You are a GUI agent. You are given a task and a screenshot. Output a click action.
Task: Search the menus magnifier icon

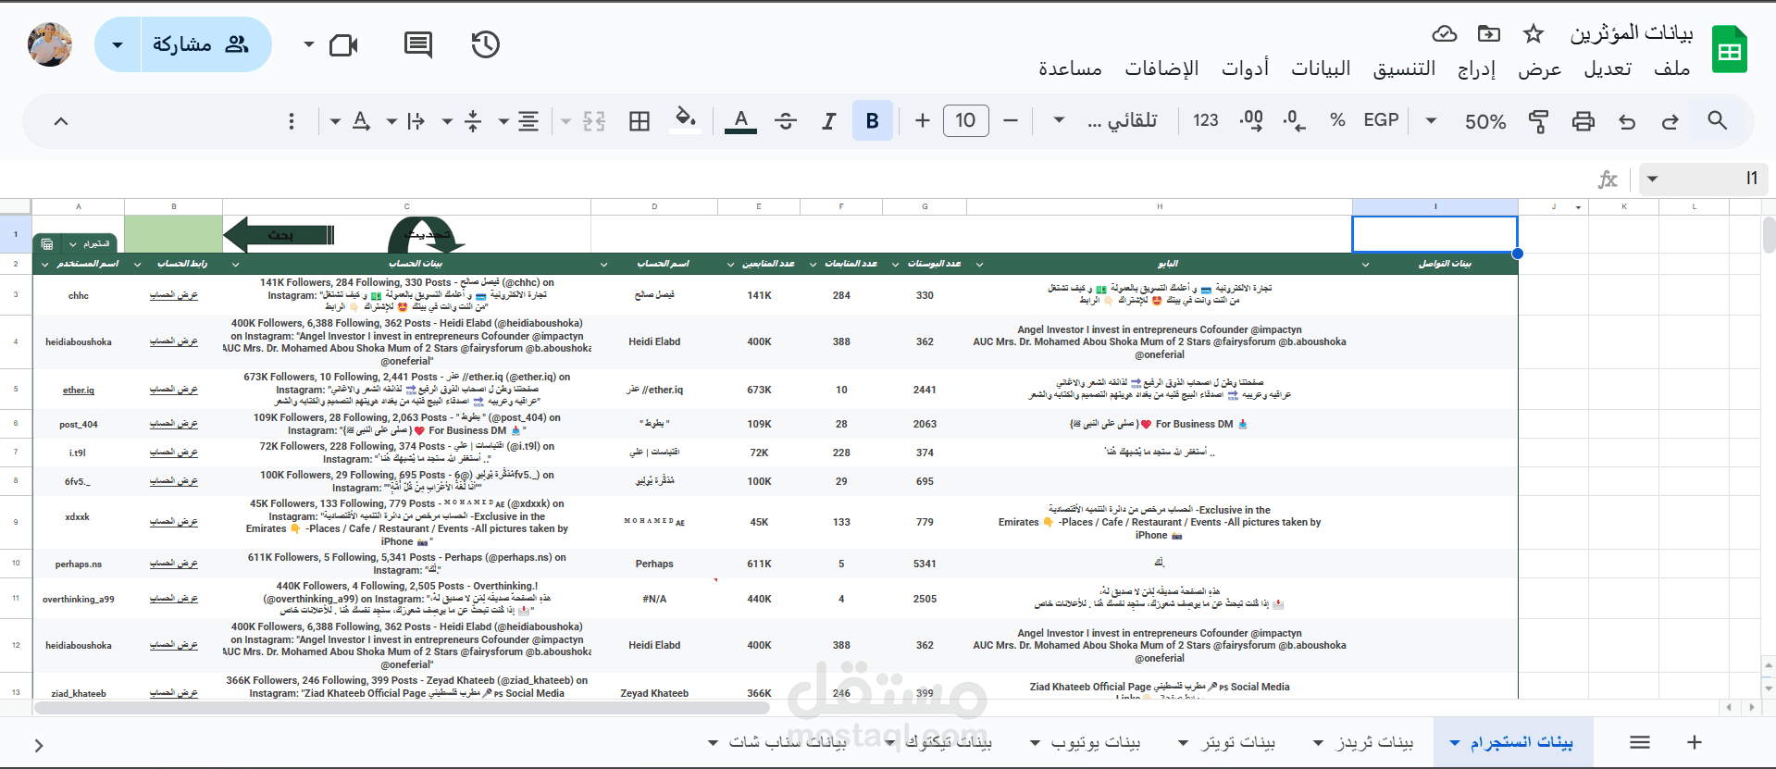(x=1717, y=120)
